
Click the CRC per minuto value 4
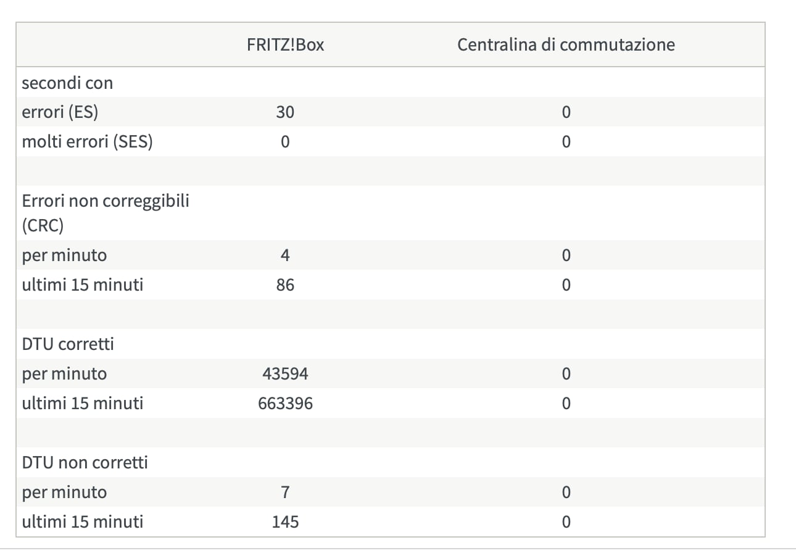285,256
